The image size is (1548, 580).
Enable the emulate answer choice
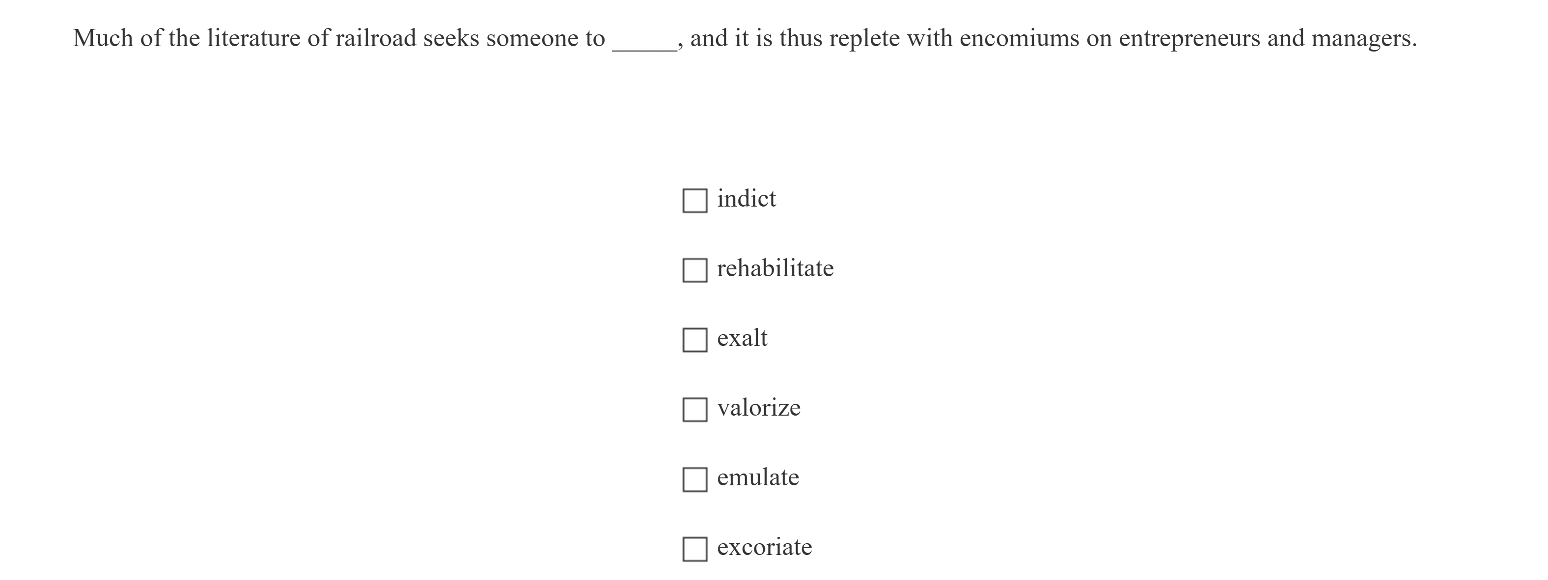click(696, 478)
